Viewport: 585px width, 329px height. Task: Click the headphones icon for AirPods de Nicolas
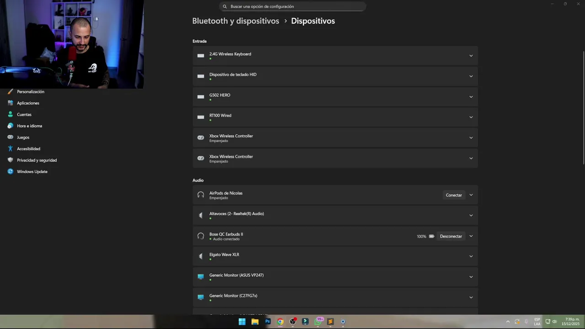click(201, 195)
